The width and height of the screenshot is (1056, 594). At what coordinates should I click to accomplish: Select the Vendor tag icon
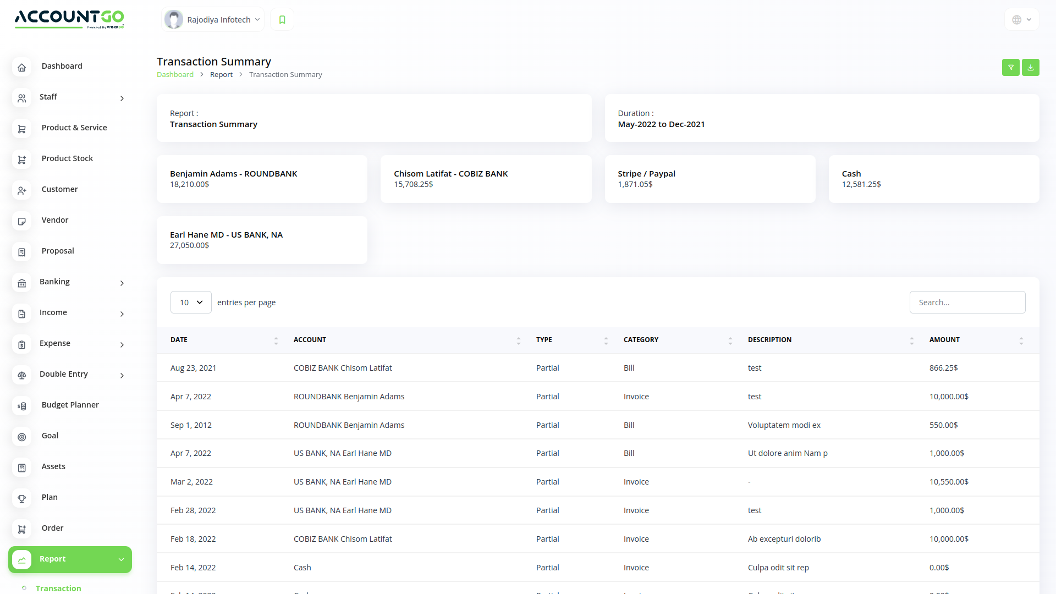point(22,221)
